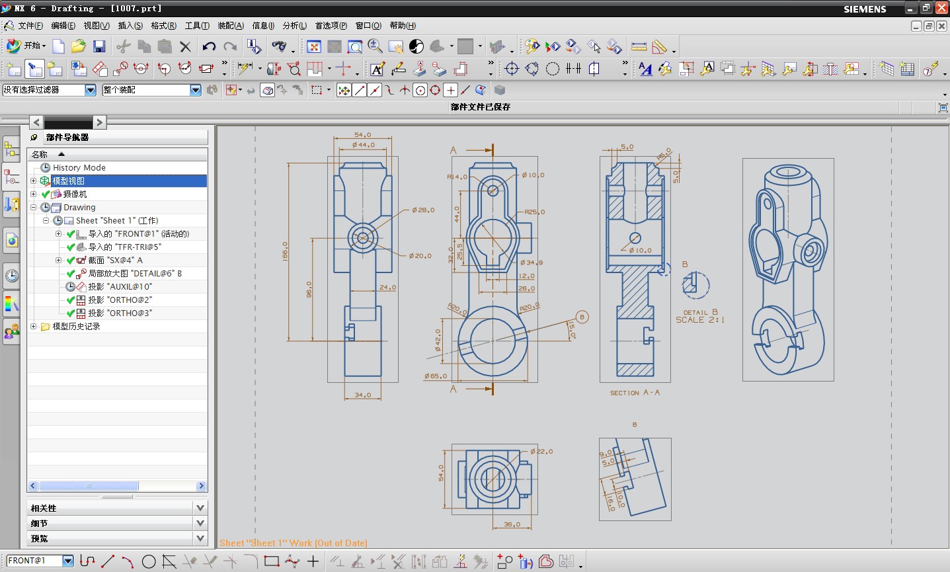Open the Roles tab in the resource bar
Viewport: 950px width, 572px height.
click(11, 331)
